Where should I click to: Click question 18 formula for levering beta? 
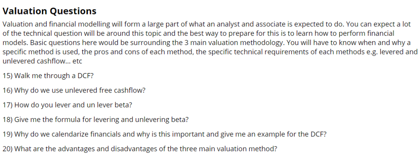click(96, 120)
